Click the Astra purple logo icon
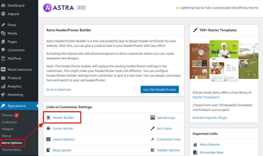 click(48, 7)
